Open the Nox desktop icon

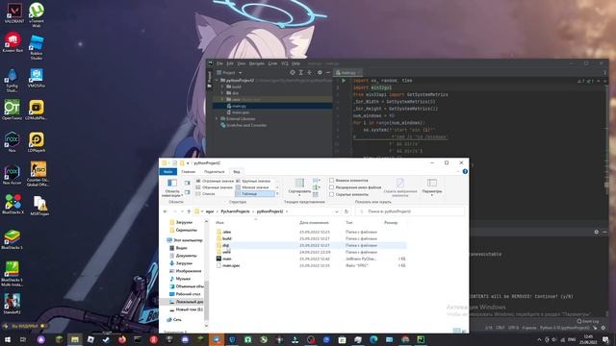[12, 142]
